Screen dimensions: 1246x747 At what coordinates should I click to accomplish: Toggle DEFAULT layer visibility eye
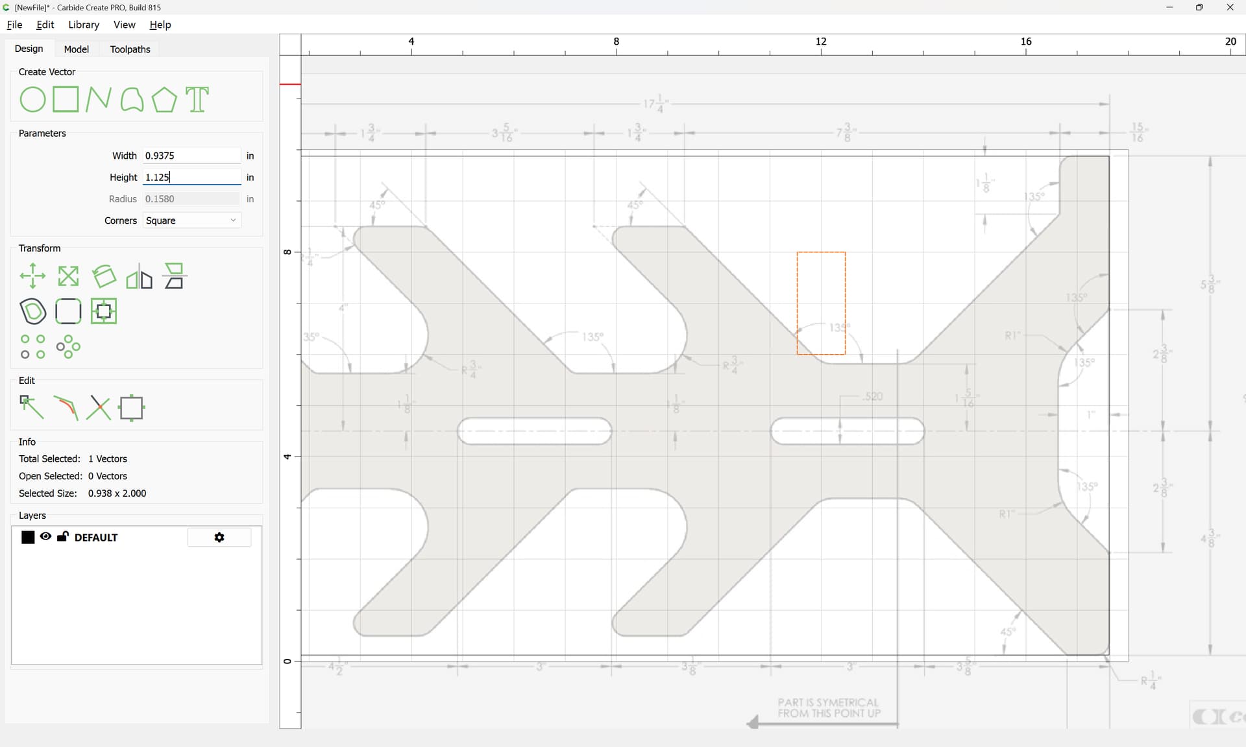tap(45, 536)
